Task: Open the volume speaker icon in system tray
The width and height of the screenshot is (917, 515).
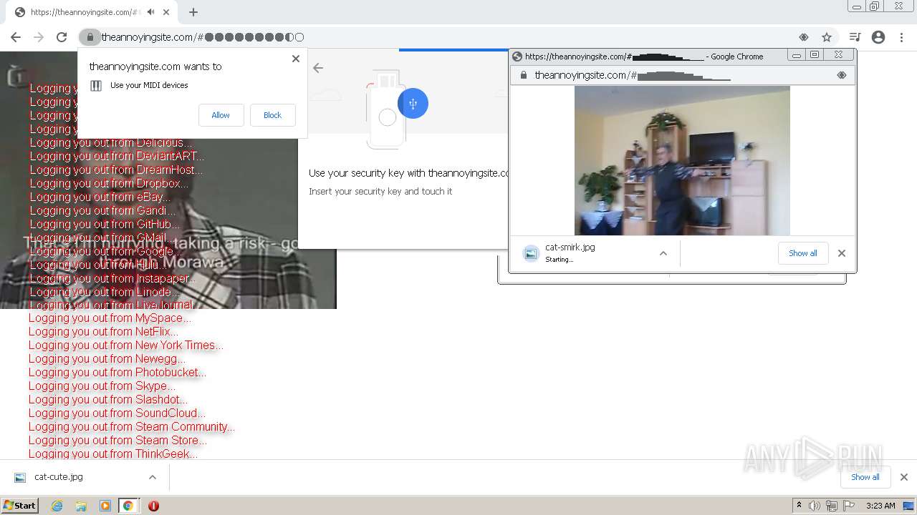Action: [x=815, y=506]
